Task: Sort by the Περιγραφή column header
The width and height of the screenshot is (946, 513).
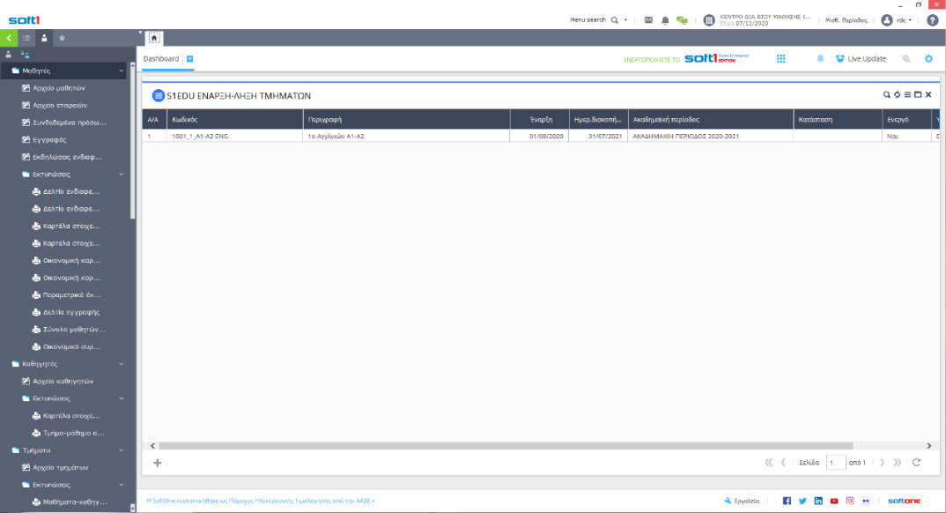Action: (407, 120)
